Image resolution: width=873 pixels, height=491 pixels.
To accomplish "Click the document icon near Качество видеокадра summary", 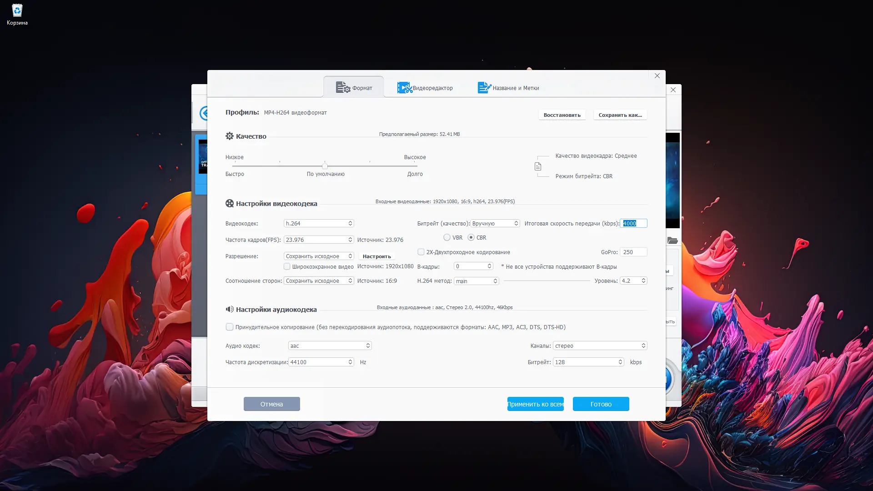I will click(539, 166).
